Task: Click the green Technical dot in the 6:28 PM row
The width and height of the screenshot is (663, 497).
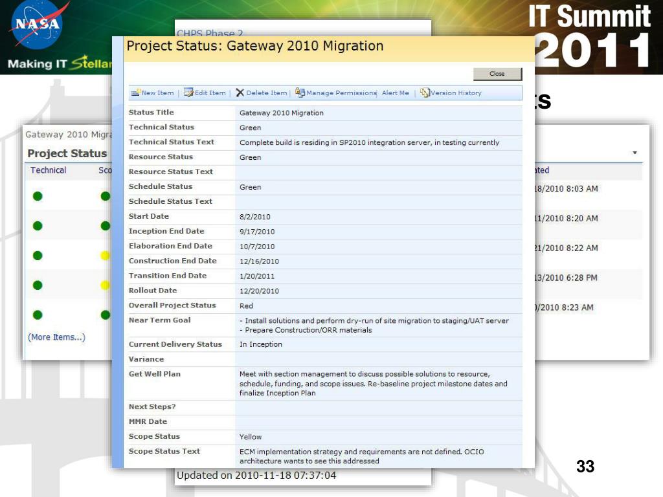Action: 38,285
